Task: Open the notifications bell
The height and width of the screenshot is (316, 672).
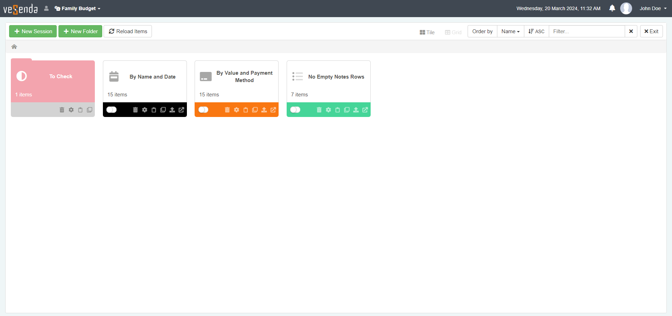Action: click(612, 8)
